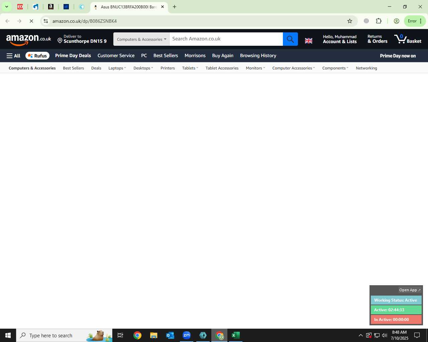Click Open App in tracker widget
428x342 pixels.
point(410,290)
